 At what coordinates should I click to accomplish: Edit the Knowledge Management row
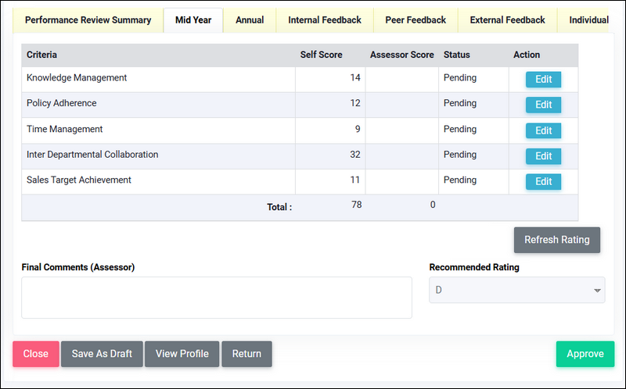click(x=543, y=80)
